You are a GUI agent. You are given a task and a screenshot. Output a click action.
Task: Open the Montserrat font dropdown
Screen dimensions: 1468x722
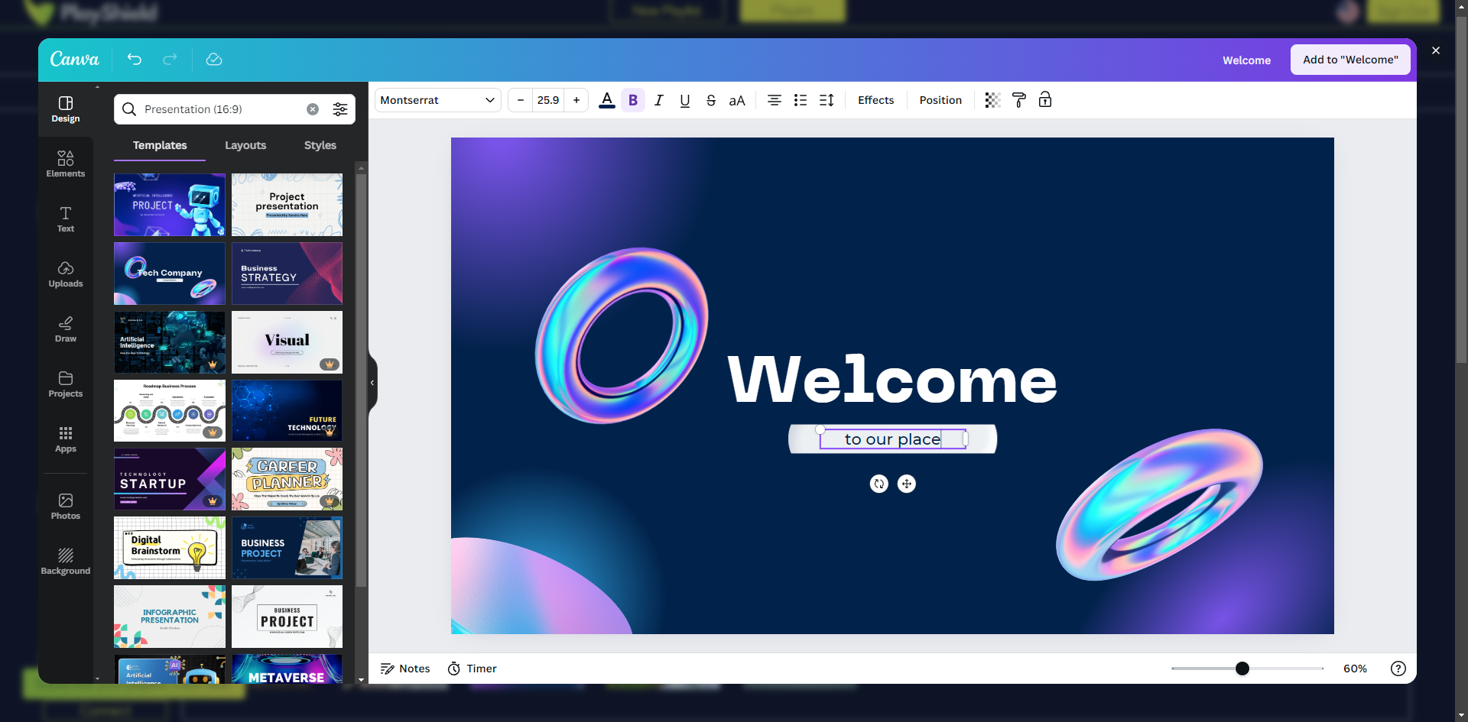pyautogui.click(x=438, y=100)
